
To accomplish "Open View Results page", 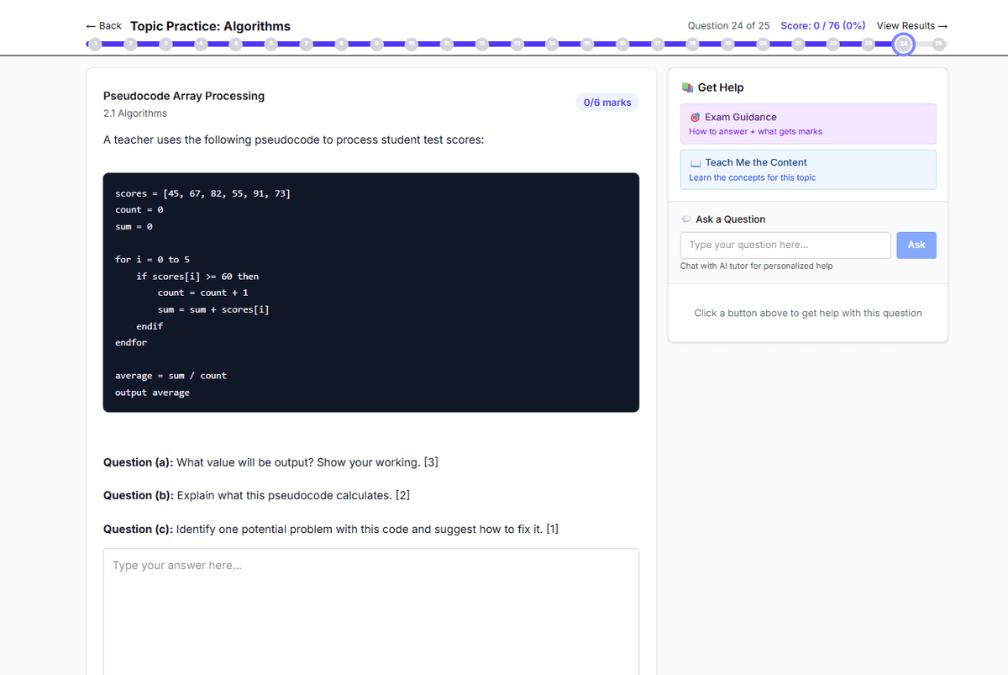I will click(911, 25).
